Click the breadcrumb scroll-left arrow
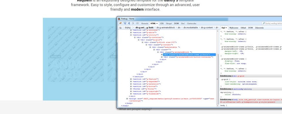The image size is (282, 114). click(134, 28)
